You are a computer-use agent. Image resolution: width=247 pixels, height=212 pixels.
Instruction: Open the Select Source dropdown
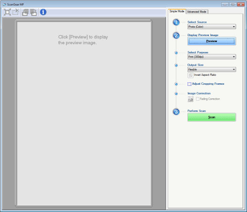[x=211, y=27]
